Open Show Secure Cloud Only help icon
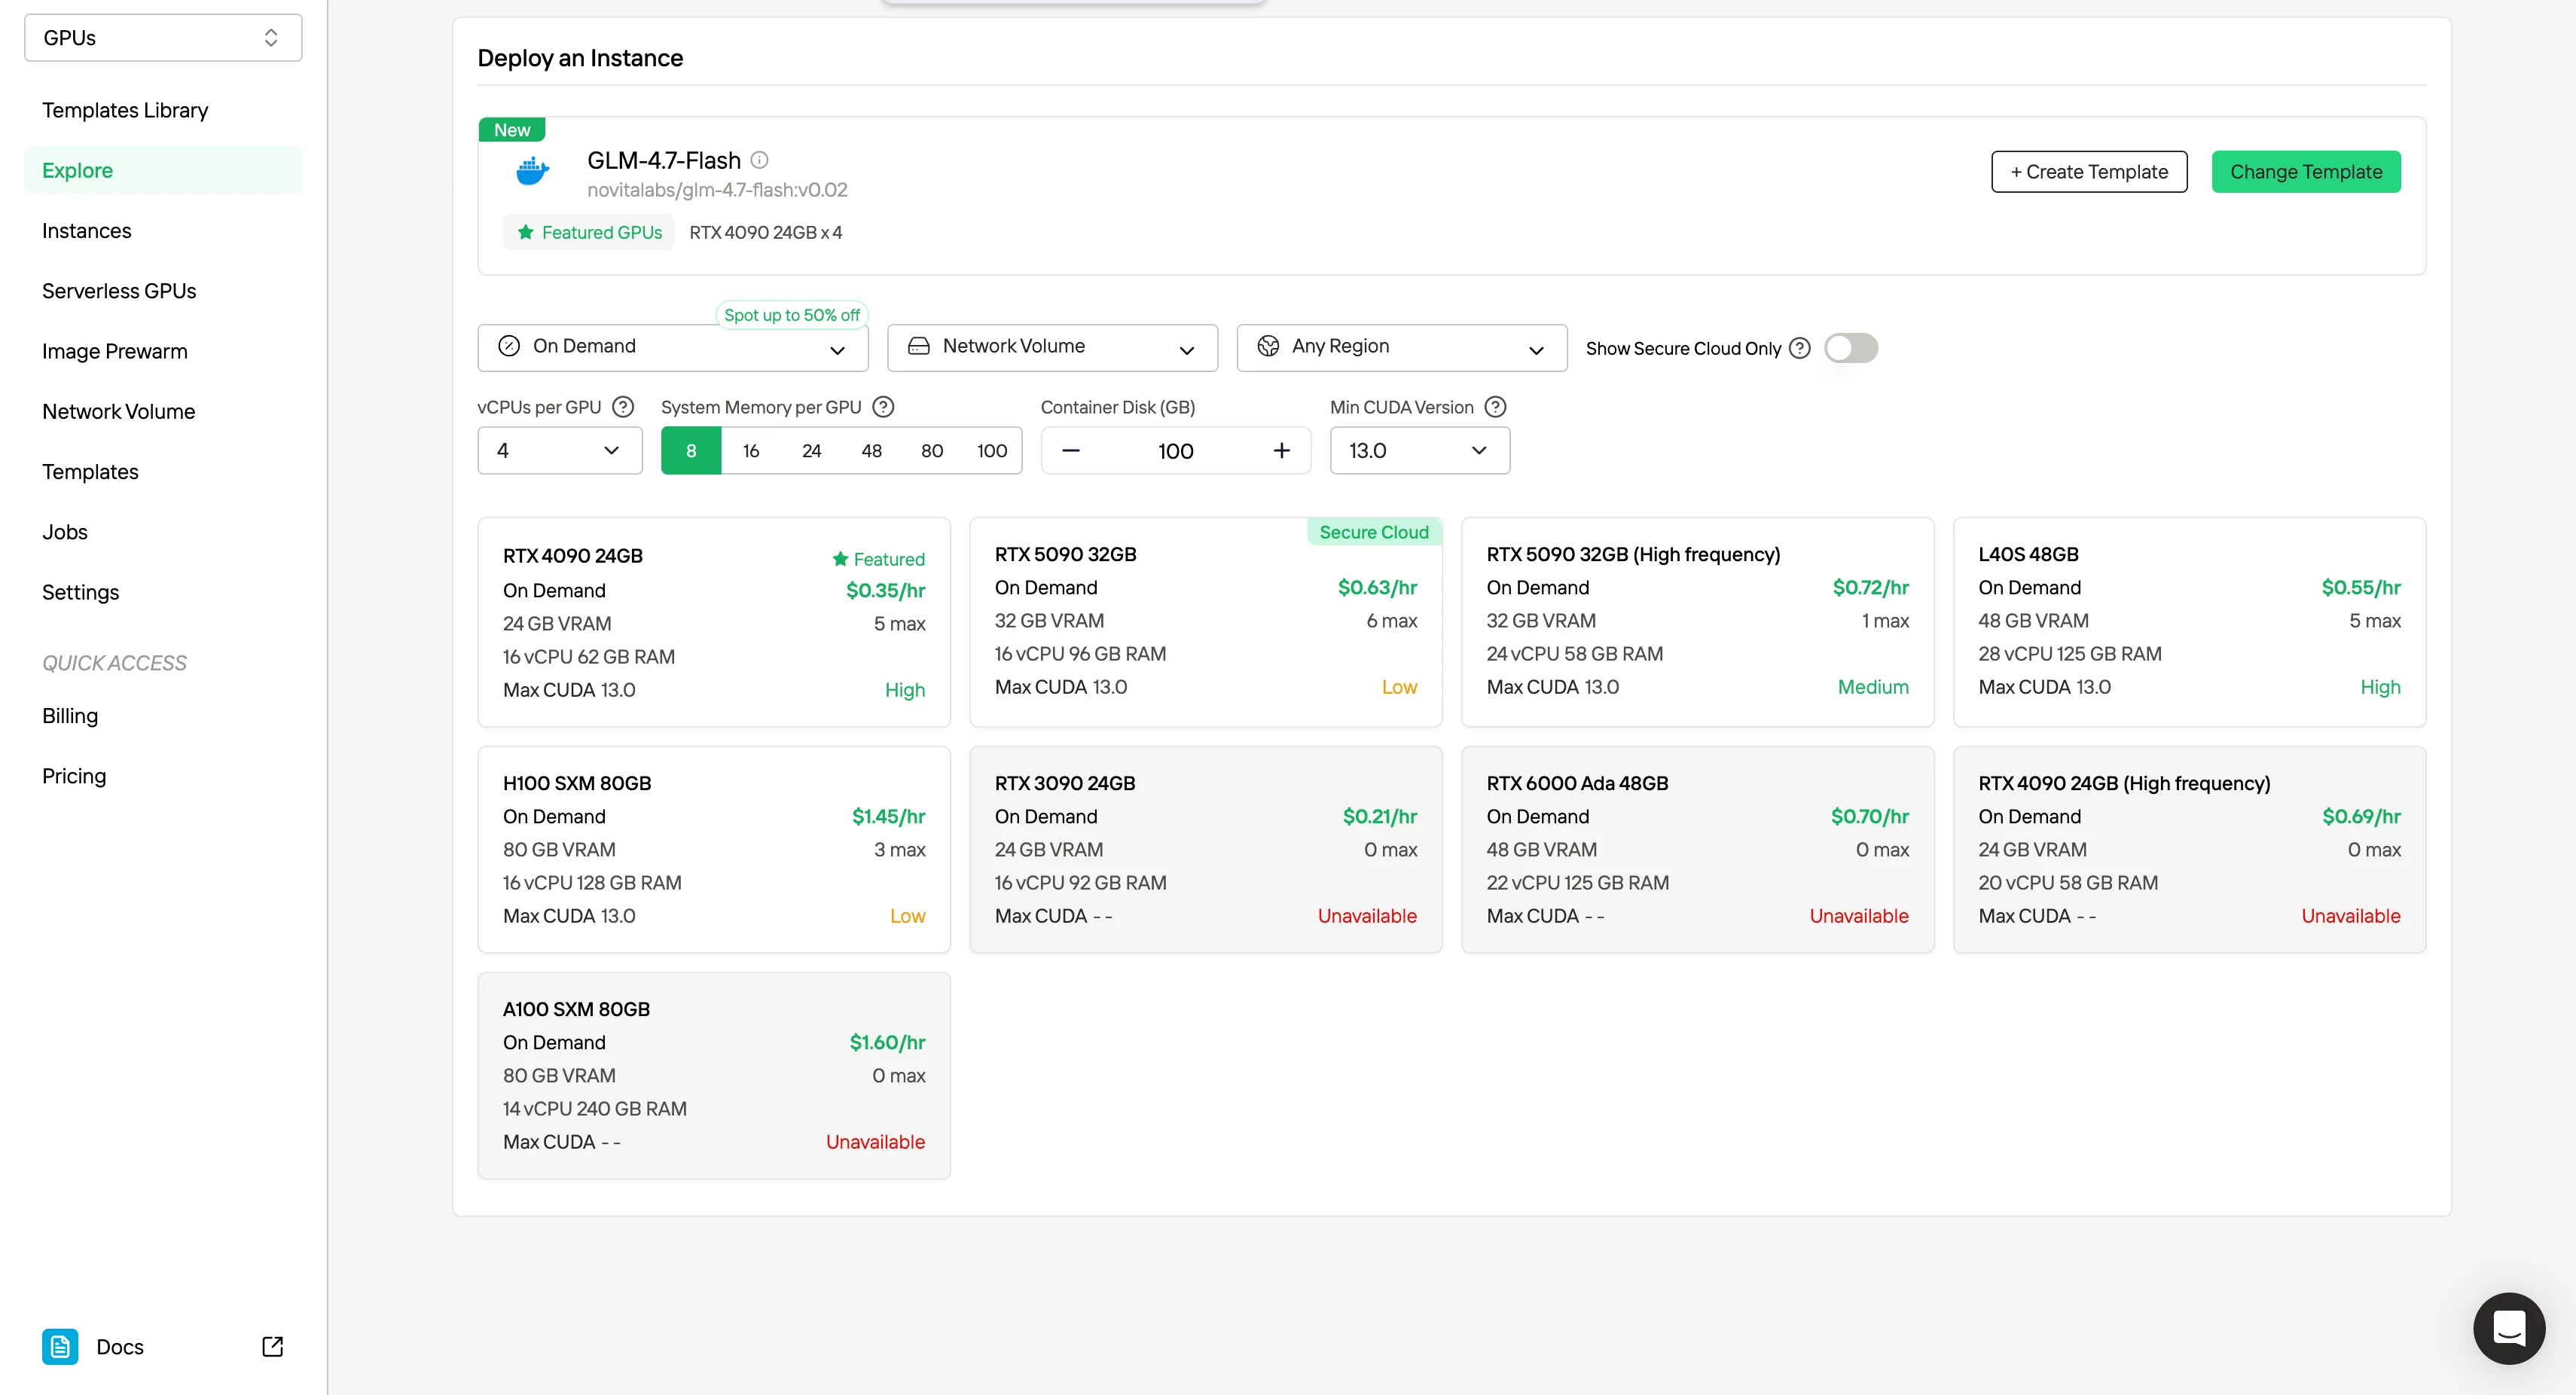Image resolution: width=2576 pixels, height=1395 pixels. point(1800,348)
